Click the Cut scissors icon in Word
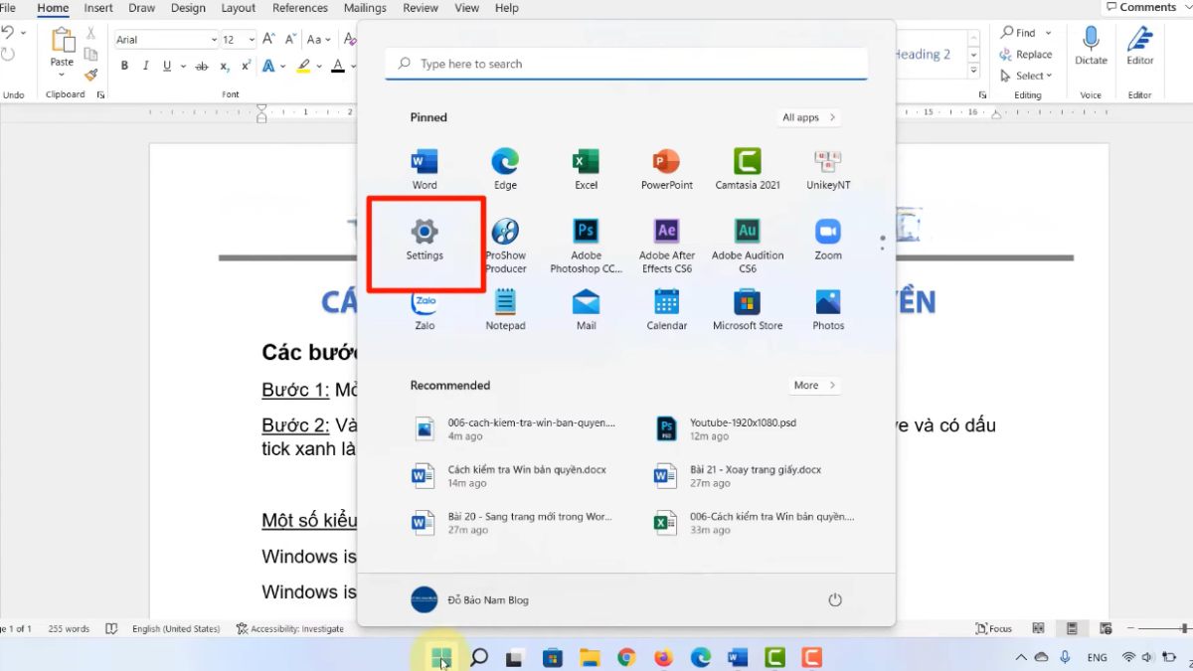The image size is (1193, 671). coord(91,34)
